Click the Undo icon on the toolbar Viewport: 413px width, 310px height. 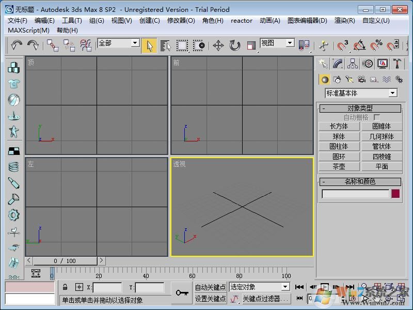[x=15, y=45]
